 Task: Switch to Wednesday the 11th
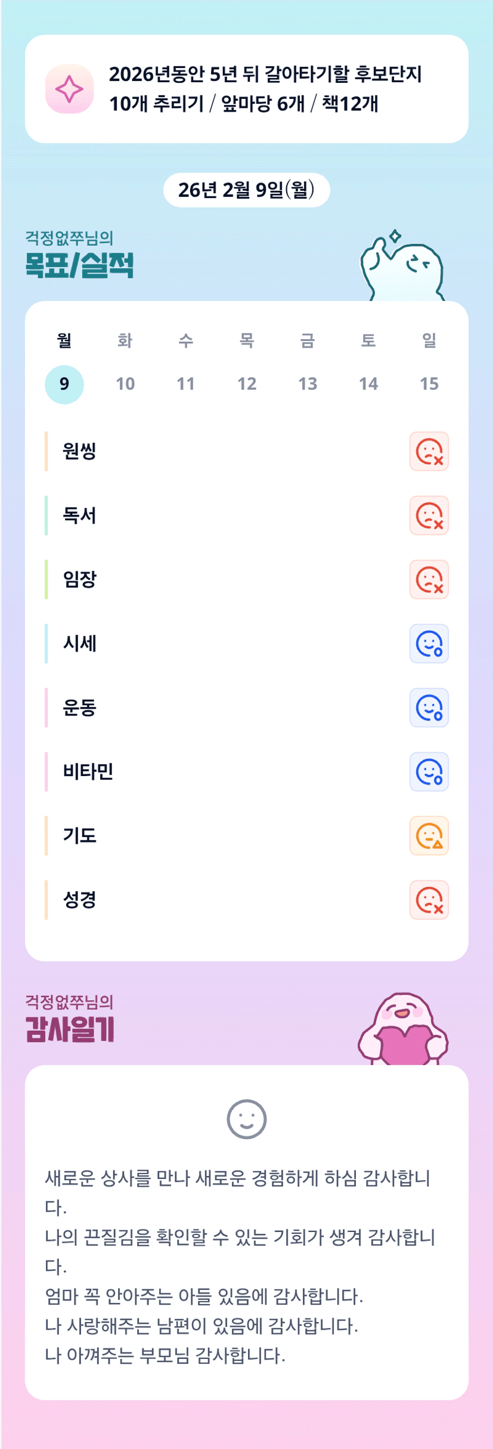[x=186, y=384]
